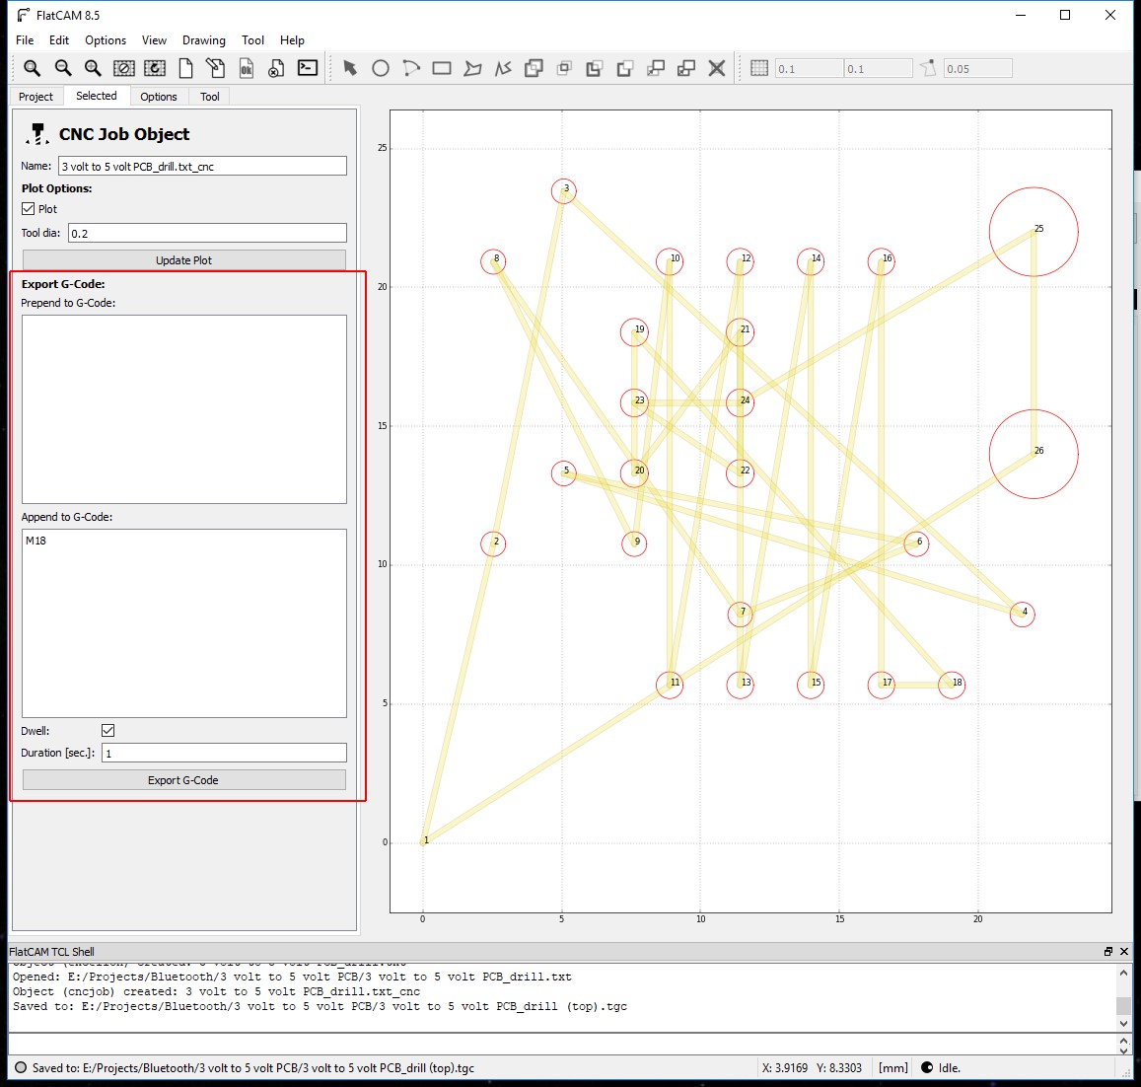1141x1087 pixels.
Task: Click the TCL Shell output scroll-up arrow
Action: click(x=1123, y=973)
